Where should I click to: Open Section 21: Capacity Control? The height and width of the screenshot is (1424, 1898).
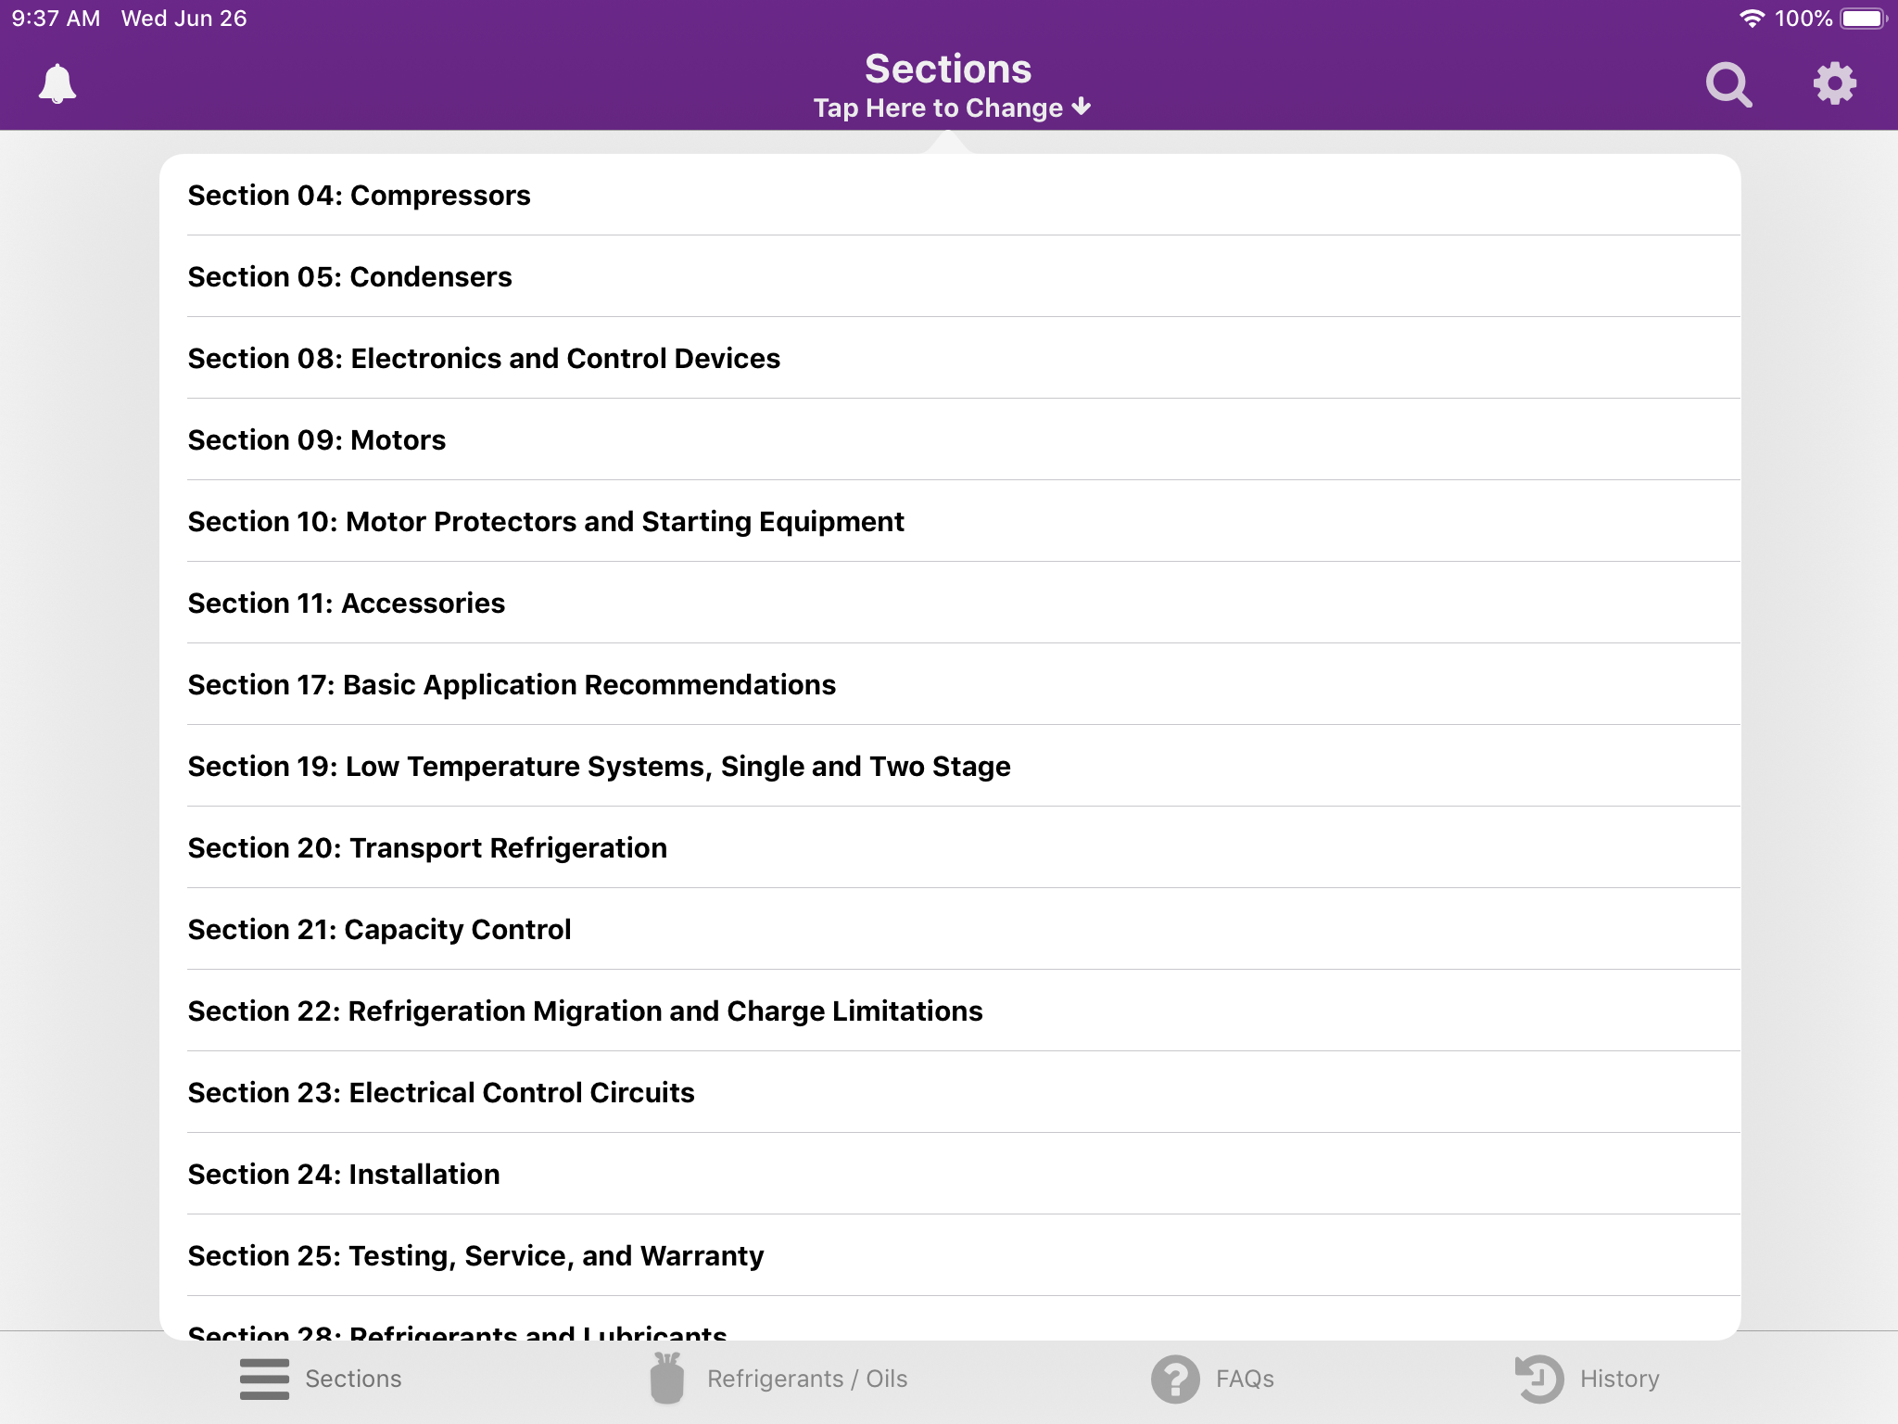[x=380, y=929]
